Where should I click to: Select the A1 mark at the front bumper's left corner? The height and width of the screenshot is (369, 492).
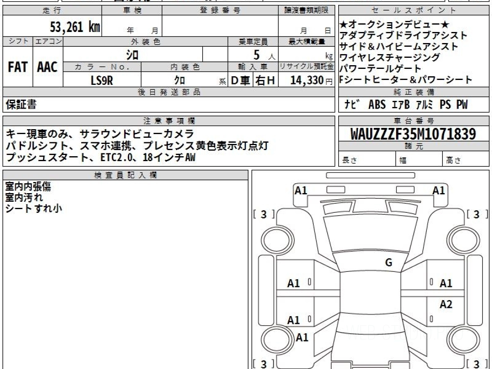(x=301, y=190)
